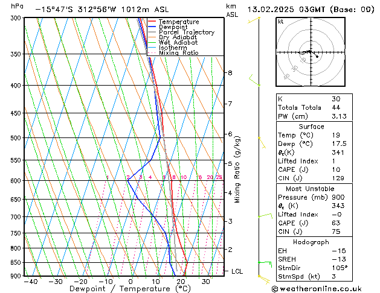Image resolution: width=380 pixels, height=293 pixels.
Task: Click the Most Unstable CAPE value 63
Action: click(x=336, y=223)
